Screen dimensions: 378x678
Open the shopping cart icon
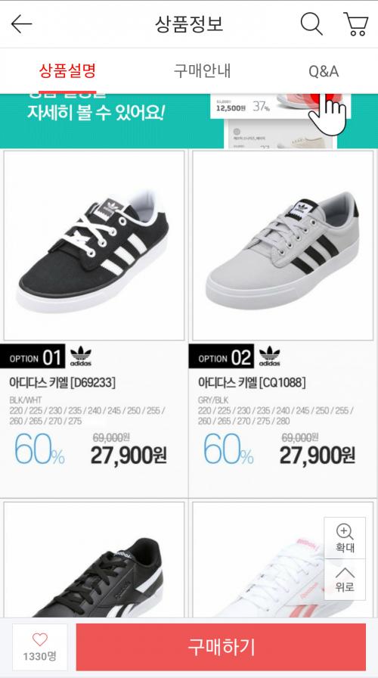(356, 23)
